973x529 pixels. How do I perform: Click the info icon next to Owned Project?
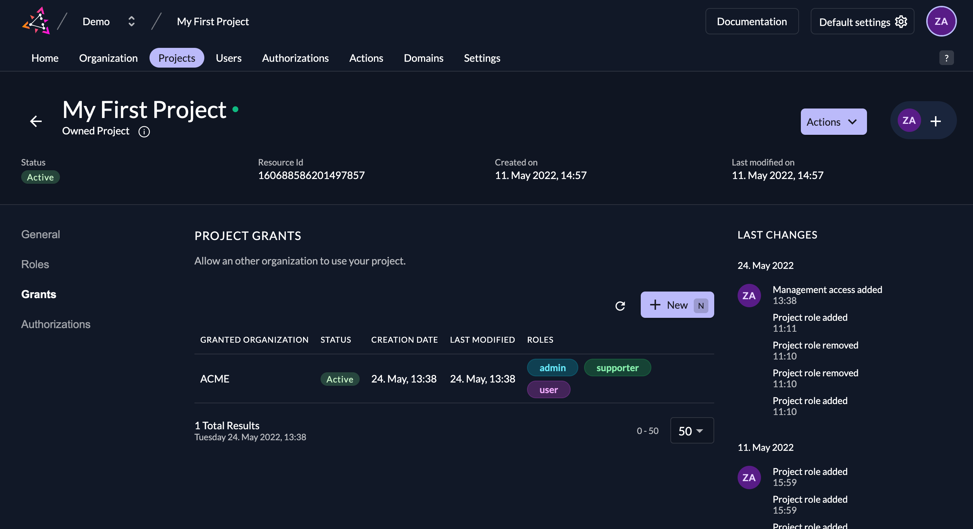(144, 132)
